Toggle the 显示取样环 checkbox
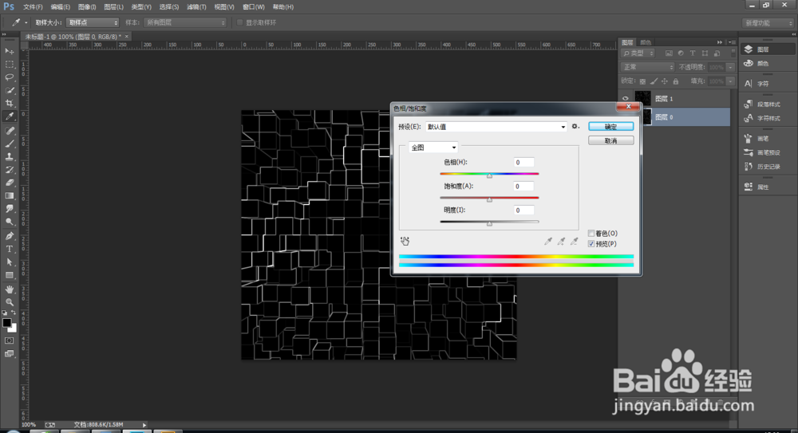Viewport: 798px width, 433px height. [239, 22]
